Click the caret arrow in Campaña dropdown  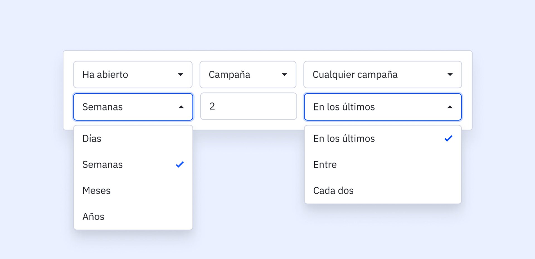point(284,75)
